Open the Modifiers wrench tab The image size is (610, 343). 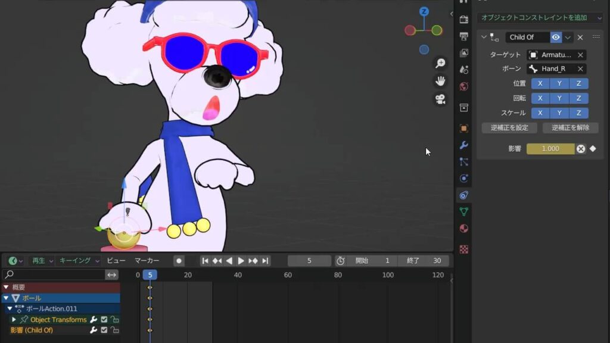463,145
